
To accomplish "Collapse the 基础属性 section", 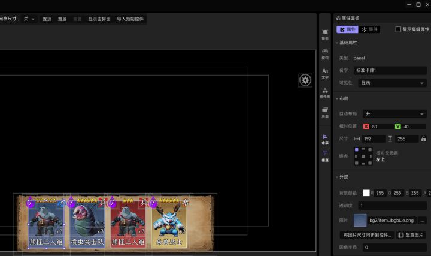I will [x=337, y=43].
